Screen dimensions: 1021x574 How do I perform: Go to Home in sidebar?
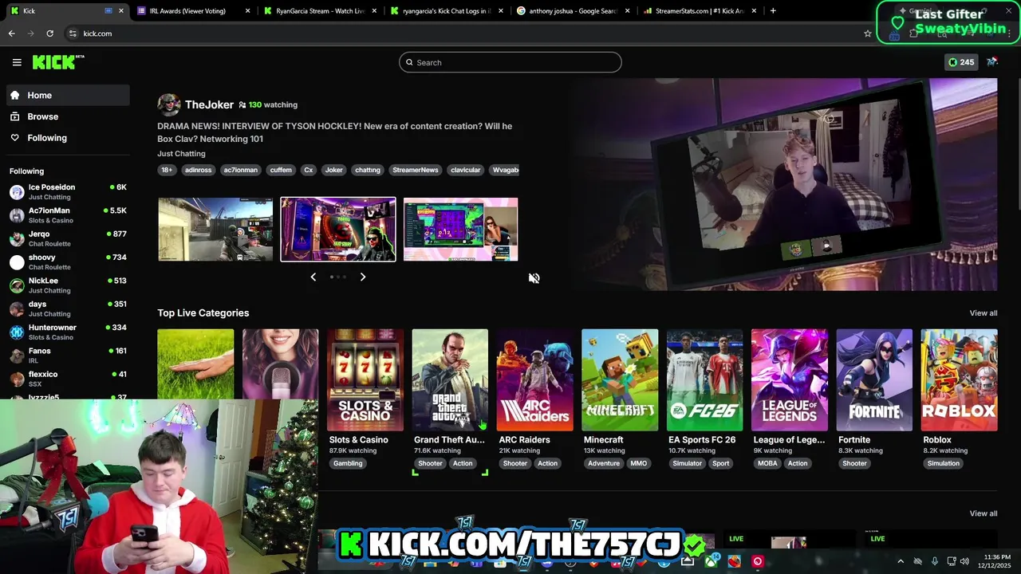tap(68, 95)
